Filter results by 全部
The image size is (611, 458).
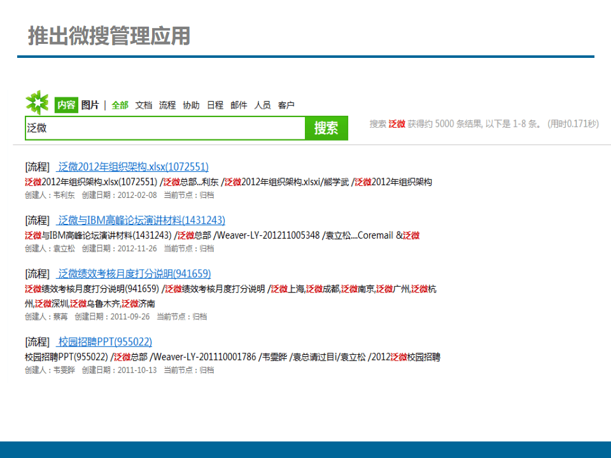[120, 105]
